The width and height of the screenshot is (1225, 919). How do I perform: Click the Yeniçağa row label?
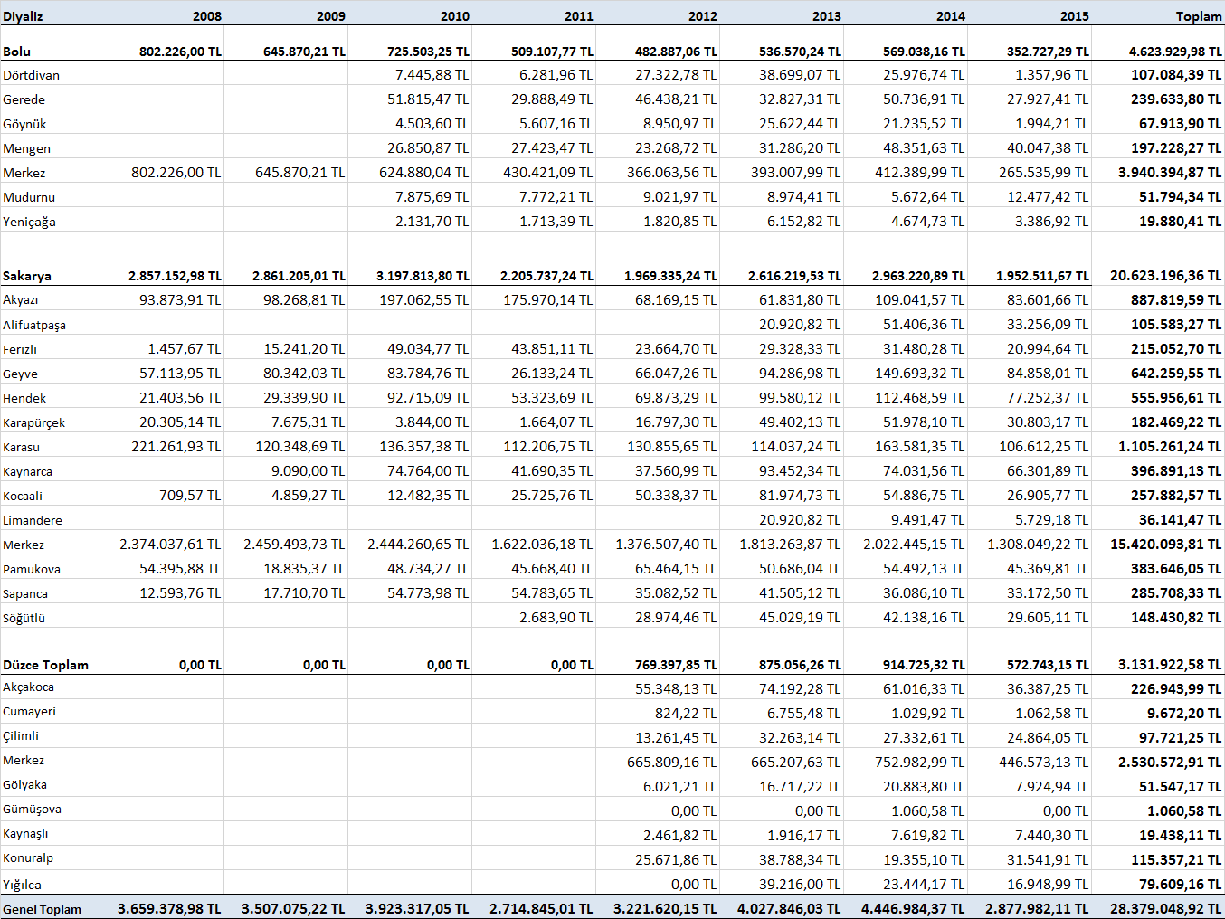click(x=29, y=222)
